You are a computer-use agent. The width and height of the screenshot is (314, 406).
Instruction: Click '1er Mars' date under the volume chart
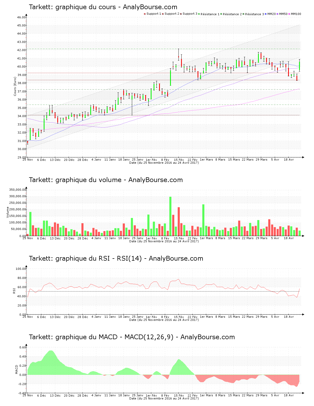[x=206, y=238]
